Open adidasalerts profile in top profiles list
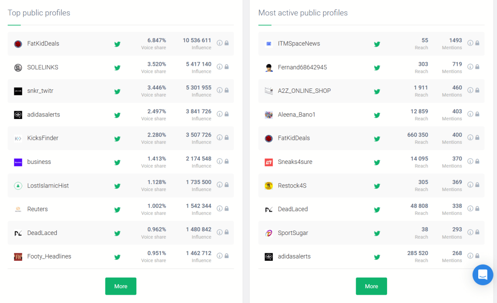The image size is (497, 303). 44,115
